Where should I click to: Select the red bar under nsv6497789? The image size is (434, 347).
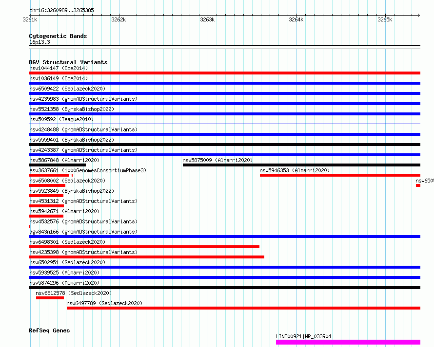pos(243,308)
